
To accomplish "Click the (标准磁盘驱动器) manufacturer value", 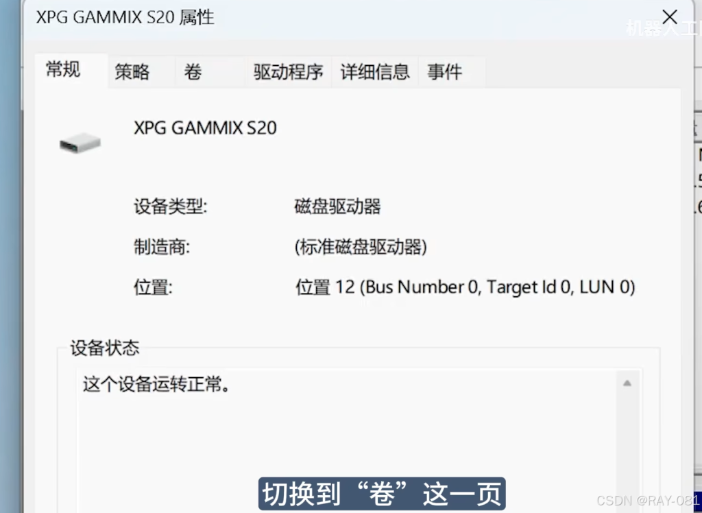I will [361, 247].
